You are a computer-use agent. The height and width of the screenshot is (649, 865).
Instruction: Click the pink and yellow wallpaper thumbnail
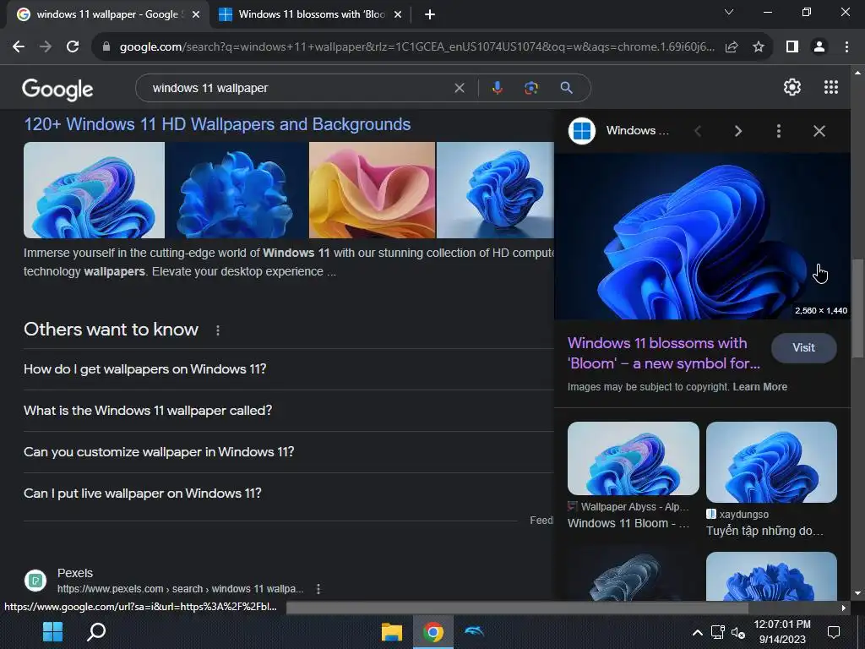pyautogui.click(x=372, y=190)
